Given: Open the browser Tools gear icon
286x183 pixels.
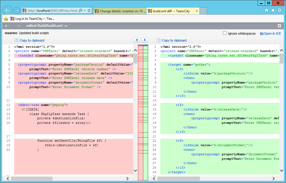Looking at the screenshot, I should pyautogui.click(x=279, y=10).
